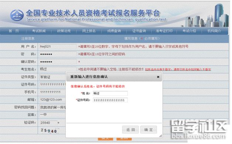The height and width of the screenshot is (144, 232).
Task: Click the 手机号 input field
Action: click(52, 92)
